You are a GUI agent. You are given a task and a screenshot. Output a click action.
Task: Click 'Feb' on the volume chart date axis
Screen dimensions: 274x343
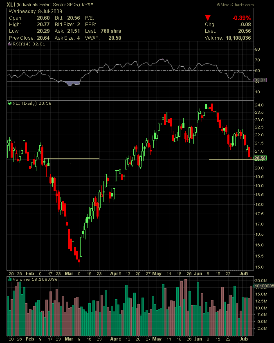30,339
